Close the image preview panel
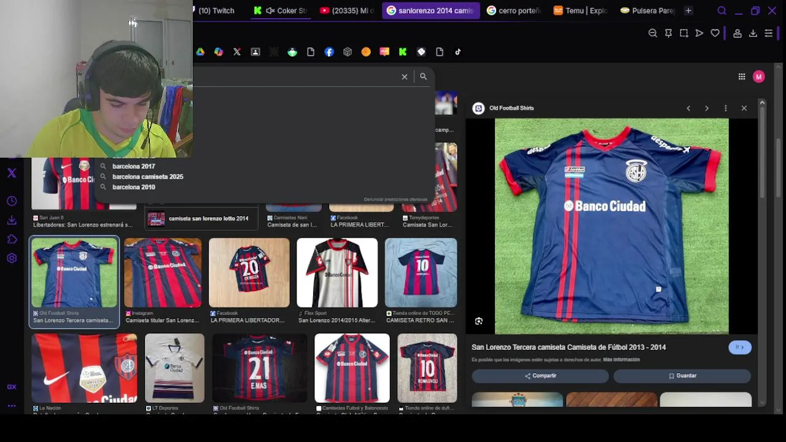Viewport: 786px width, 442px height. [x=744, y=108]
